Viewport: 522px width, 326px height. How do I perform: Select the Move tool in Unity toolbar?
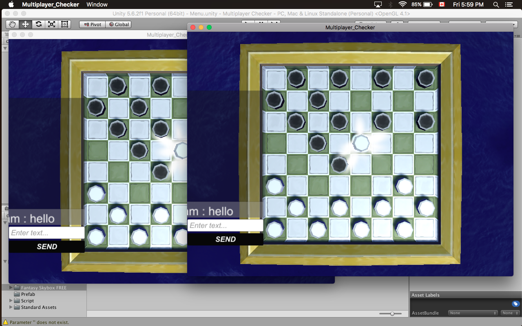[x=25, y=24]
